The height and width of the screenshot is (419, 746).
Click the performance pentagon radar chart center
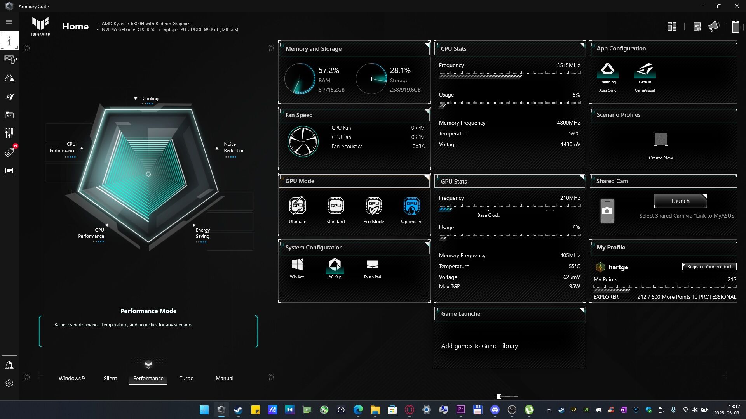coord(148,174)
